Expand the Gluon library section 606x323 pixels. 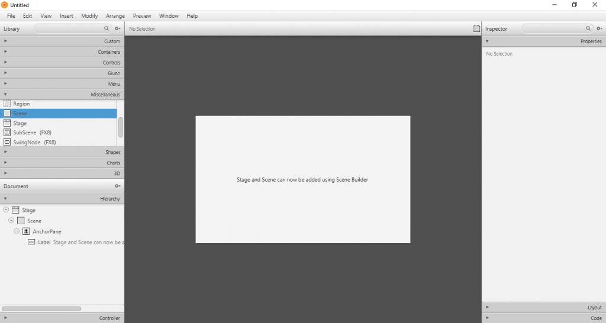pos(62,73)
